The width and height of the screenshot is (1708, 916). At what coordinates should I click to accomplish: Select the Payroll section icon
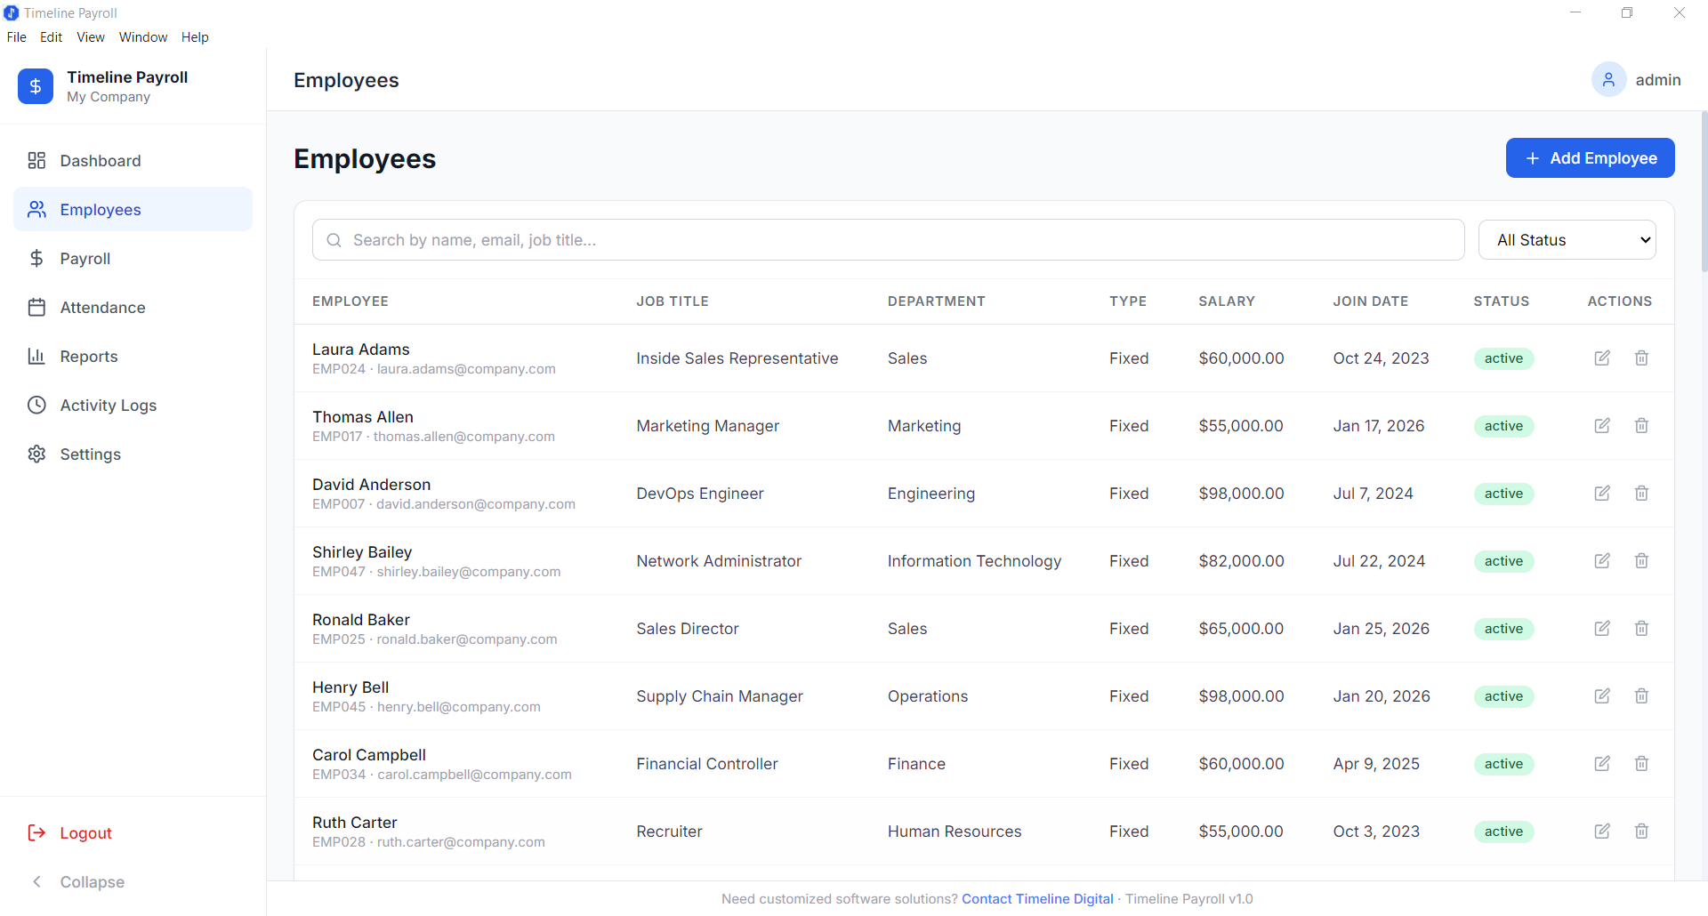tap(36, 258)
